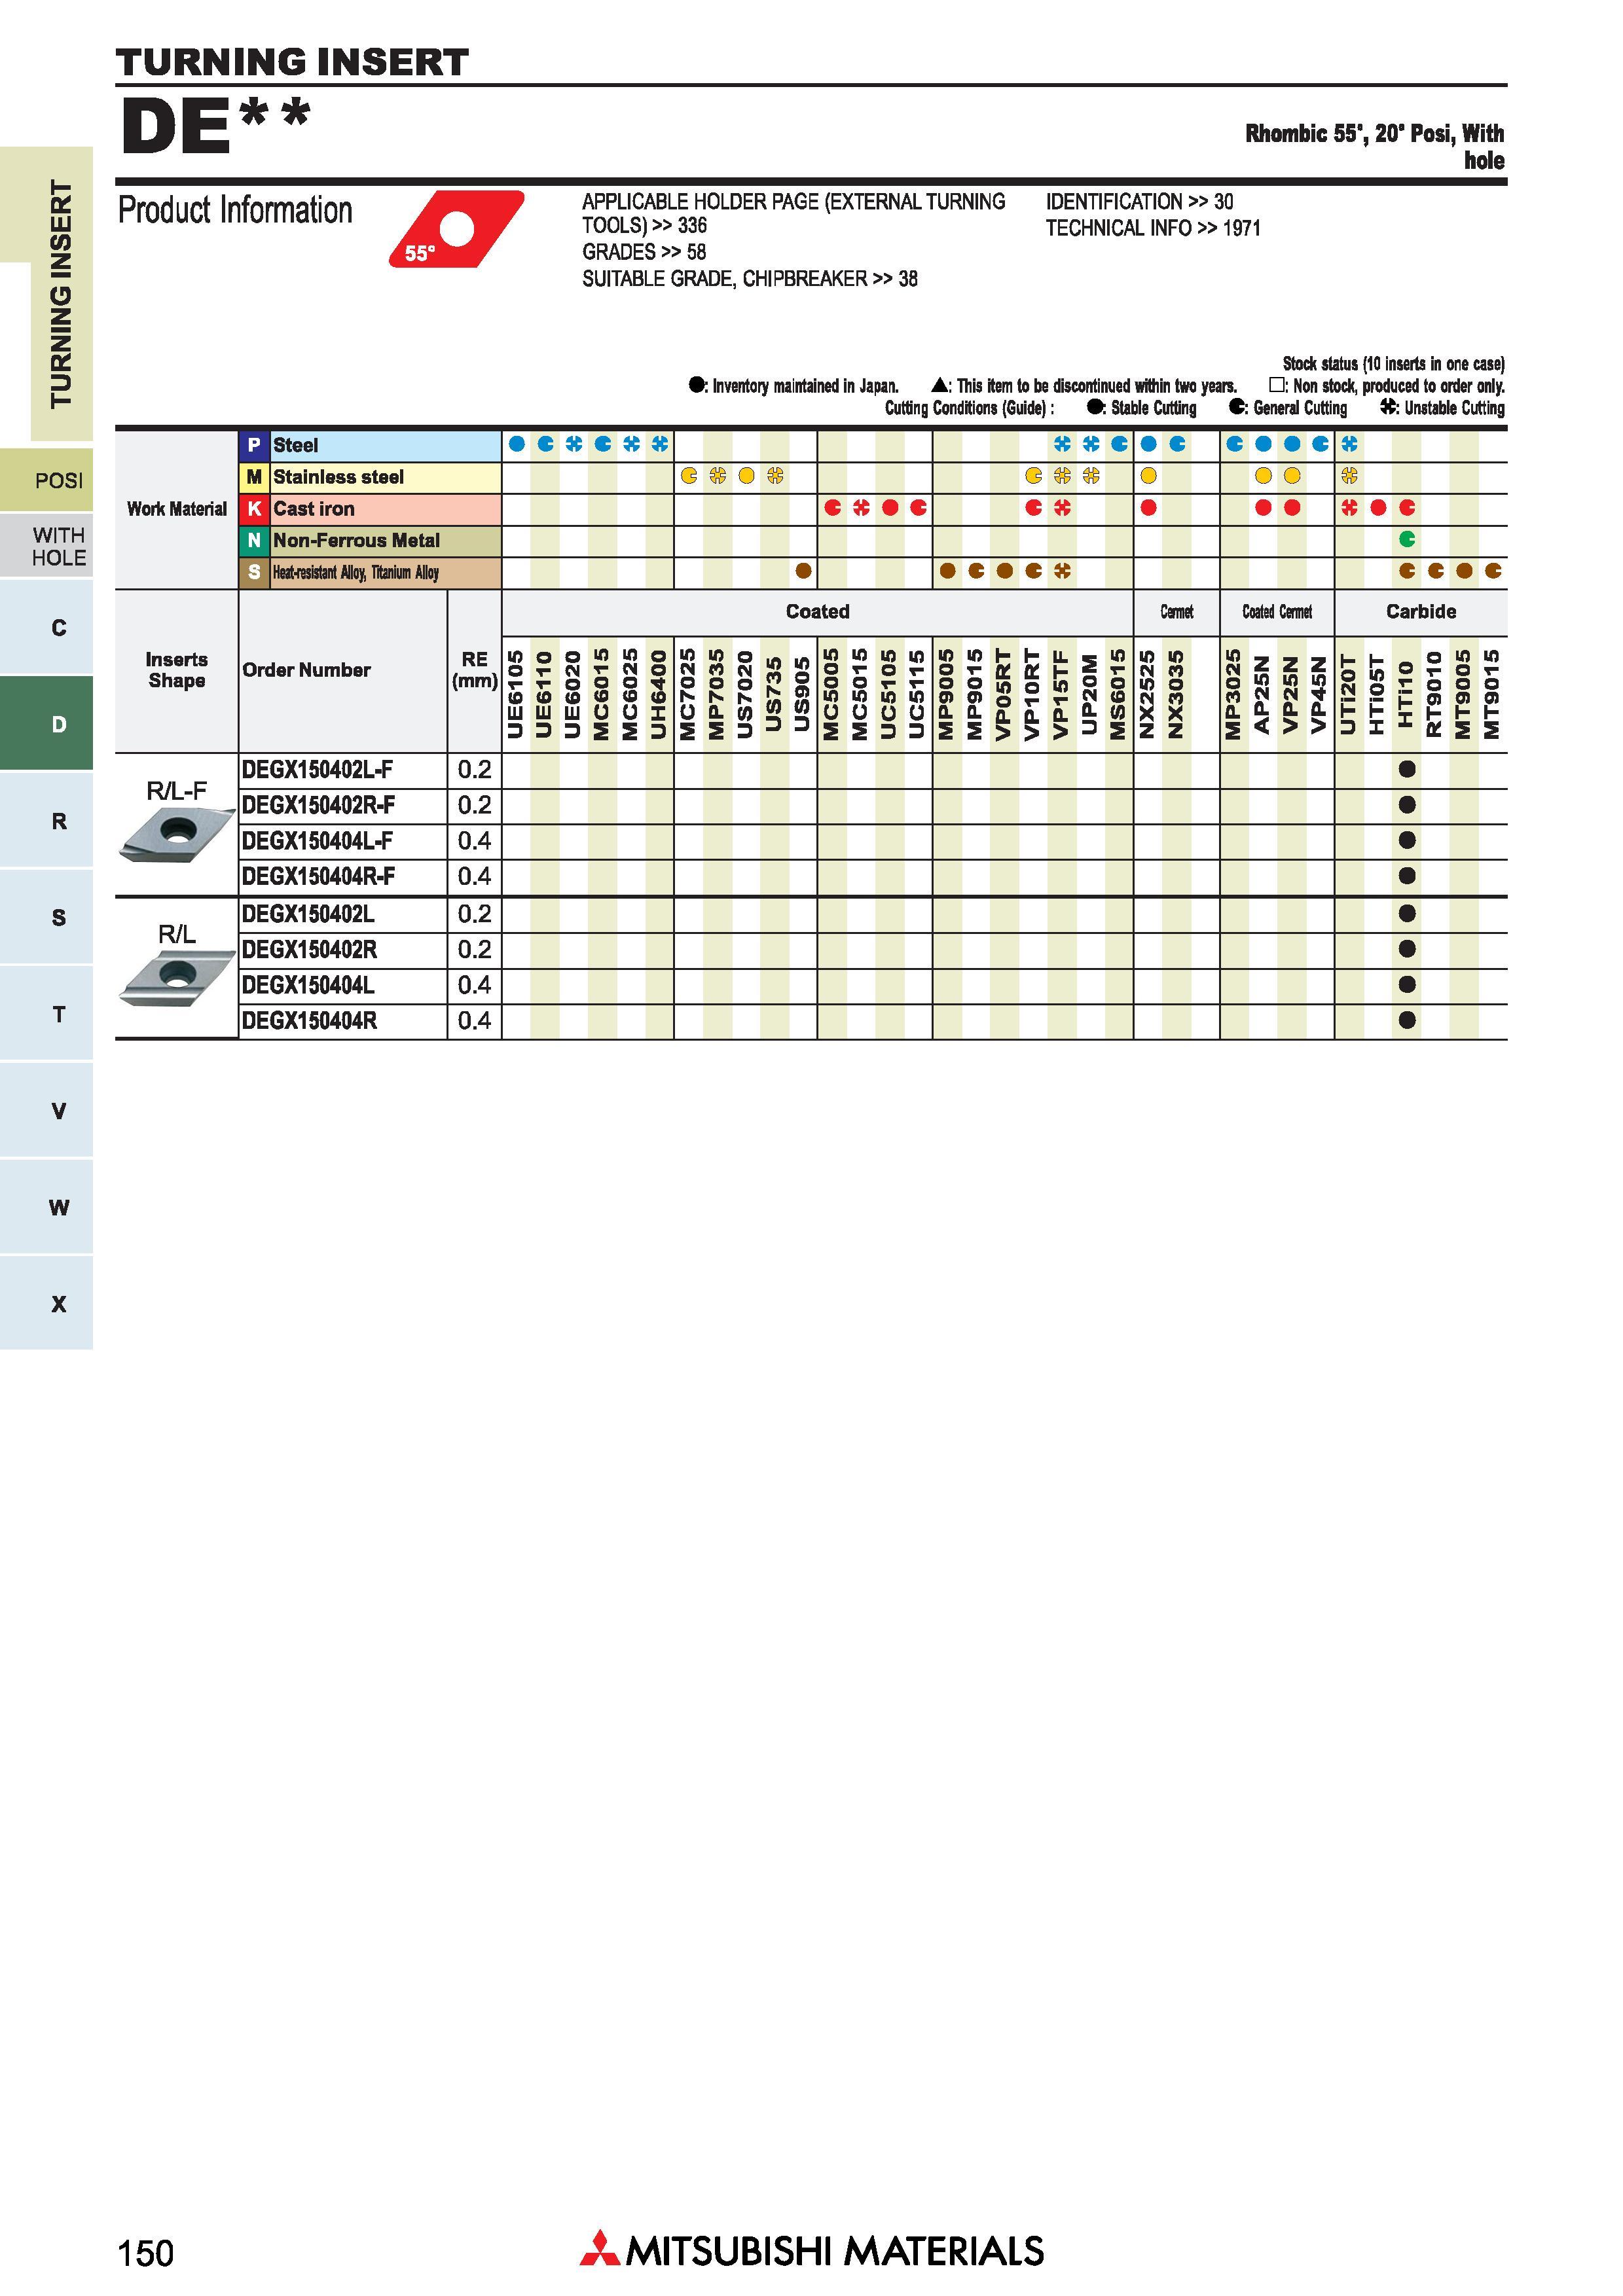The image size is (1623, 2296).
Task: Click the 'Order Number' column header
Action: click(306, 670)
